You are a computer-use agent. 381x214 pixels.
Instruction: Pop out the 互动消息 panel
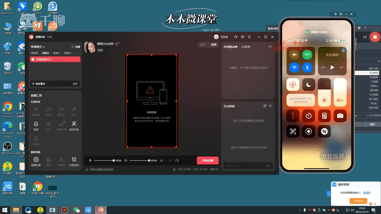point(270,106)
